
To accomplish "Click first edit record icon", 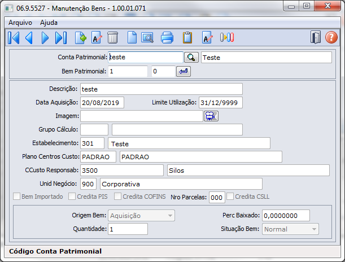I will [x=97, y=38].
